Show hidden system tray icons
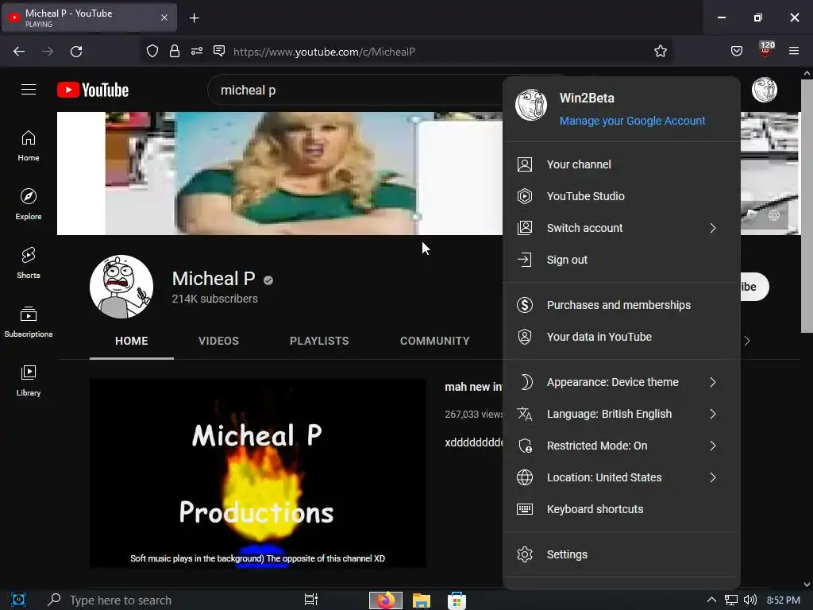 711,600
